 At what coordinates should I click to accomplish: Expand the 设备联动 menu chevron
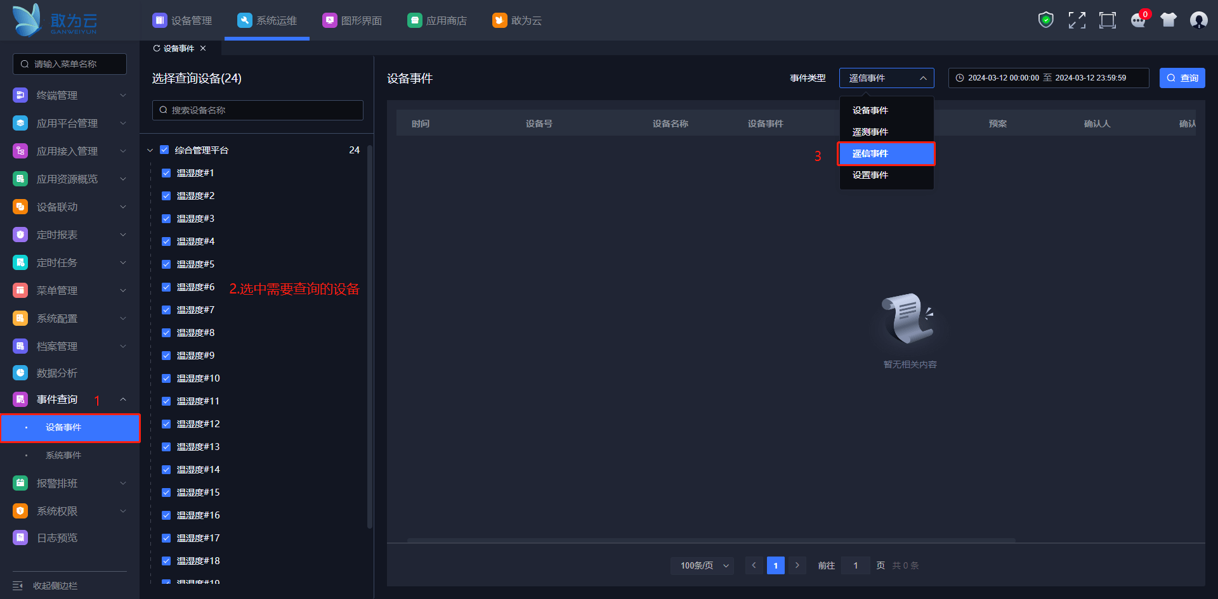click(123, 207)
